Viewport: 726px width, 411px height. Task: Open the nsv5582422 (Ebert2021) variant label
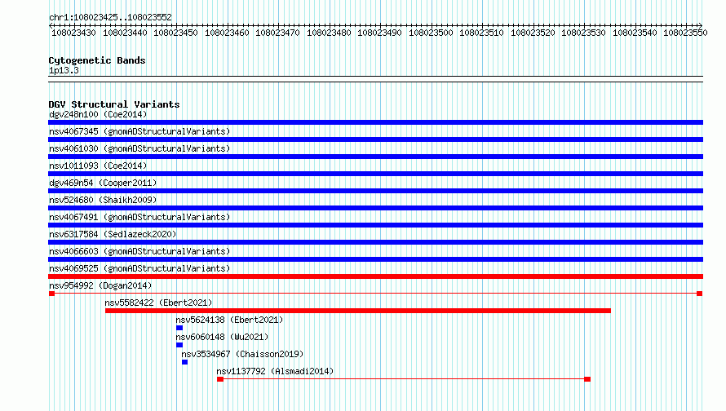158,303
